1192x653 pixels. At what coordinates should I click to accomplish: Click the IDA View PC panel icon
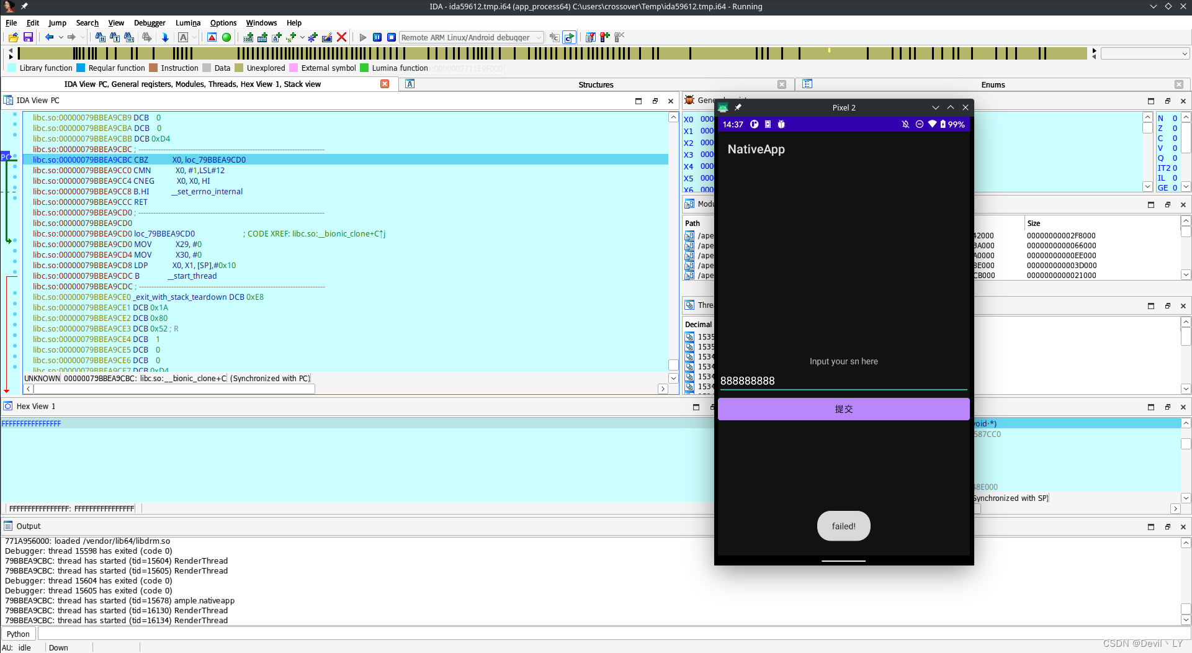pyautogui.click(x=8, y=100)
